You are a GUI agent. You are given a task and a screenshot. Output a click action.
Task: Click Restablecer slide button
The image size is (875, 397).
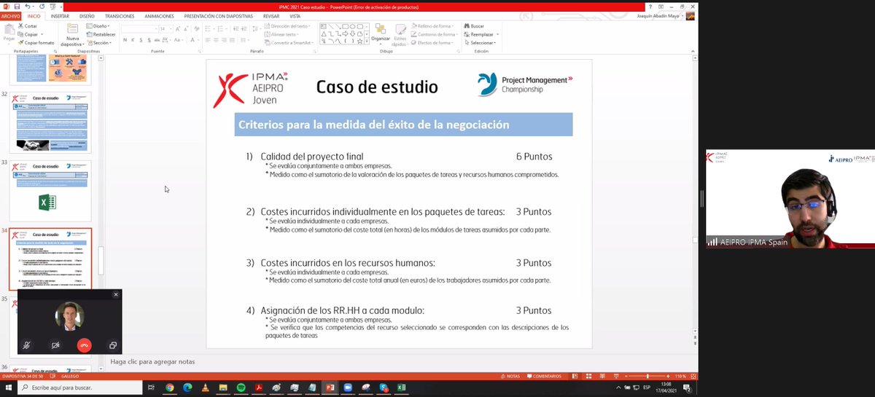(x=101, y=34)
